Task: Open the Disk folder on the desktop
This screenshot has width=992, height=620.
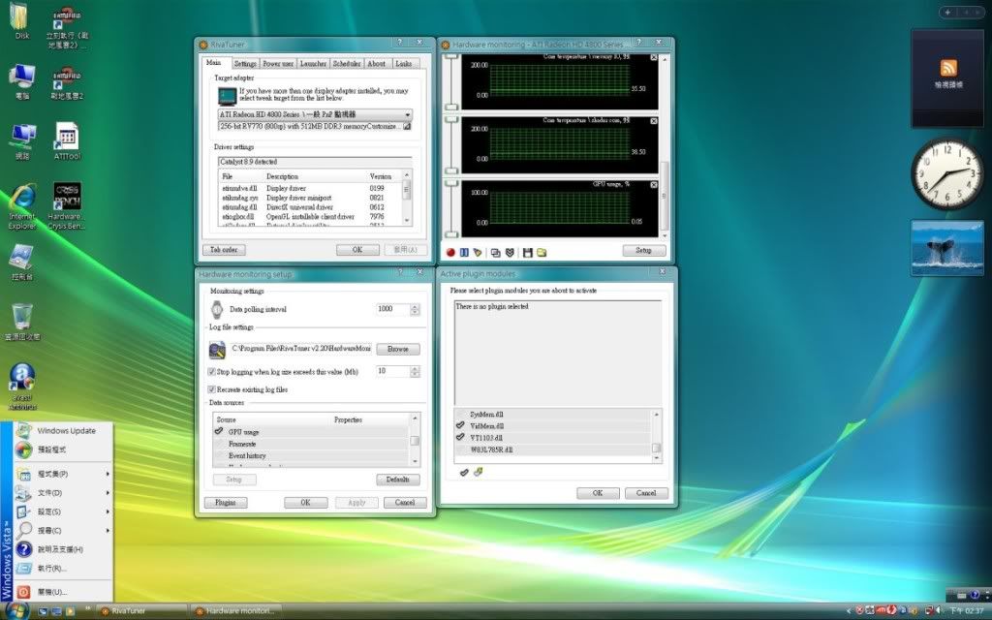Action: pos(21,21)
